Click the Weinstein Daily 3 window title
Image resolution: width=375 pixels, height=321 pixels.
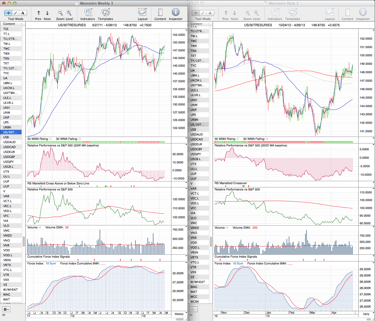click(x=283, y=3)
